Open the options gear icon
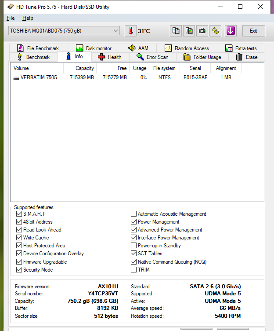274x331 pixels. [x=216, y=31]
